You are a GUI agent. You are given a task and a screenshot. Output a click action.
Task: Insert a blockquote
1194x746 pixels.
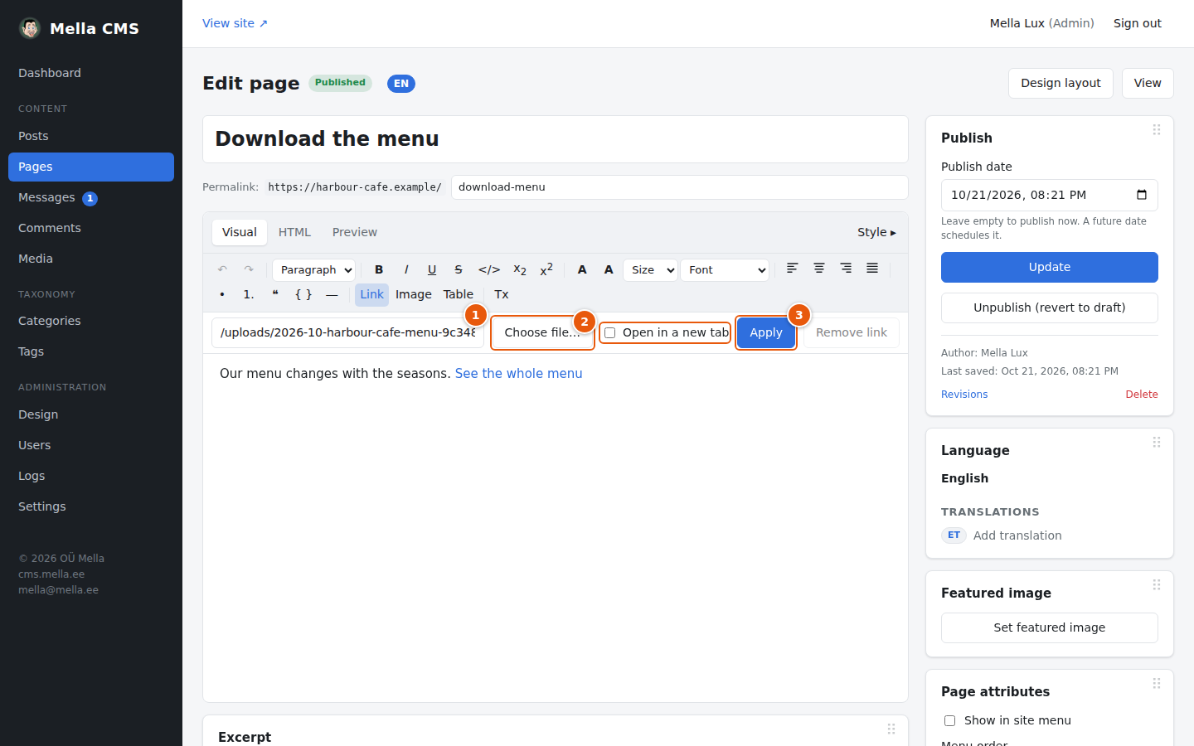pos(275,294)
